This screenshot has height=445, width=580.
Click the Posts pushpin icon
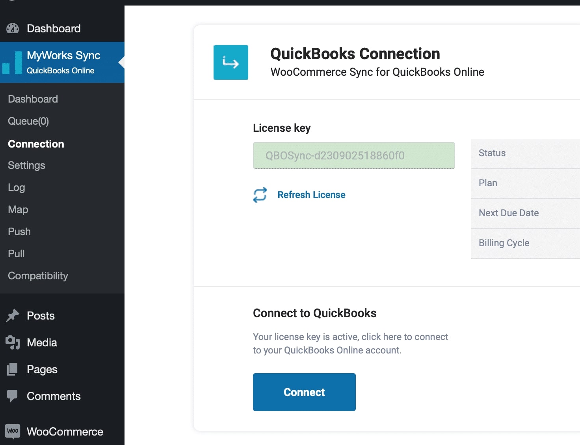coord(13,316)
